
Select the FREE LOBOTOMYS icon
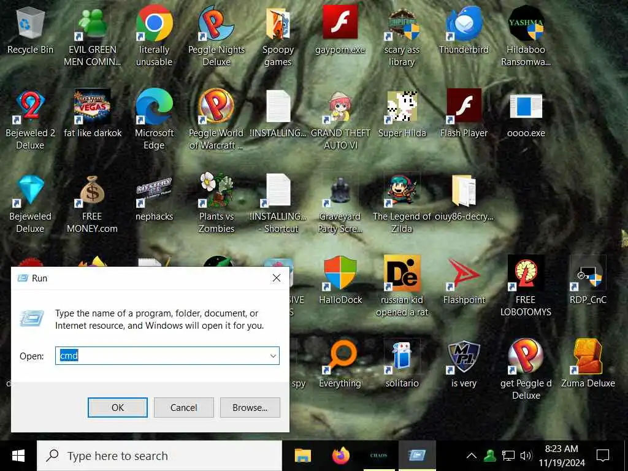coord(526,274)
